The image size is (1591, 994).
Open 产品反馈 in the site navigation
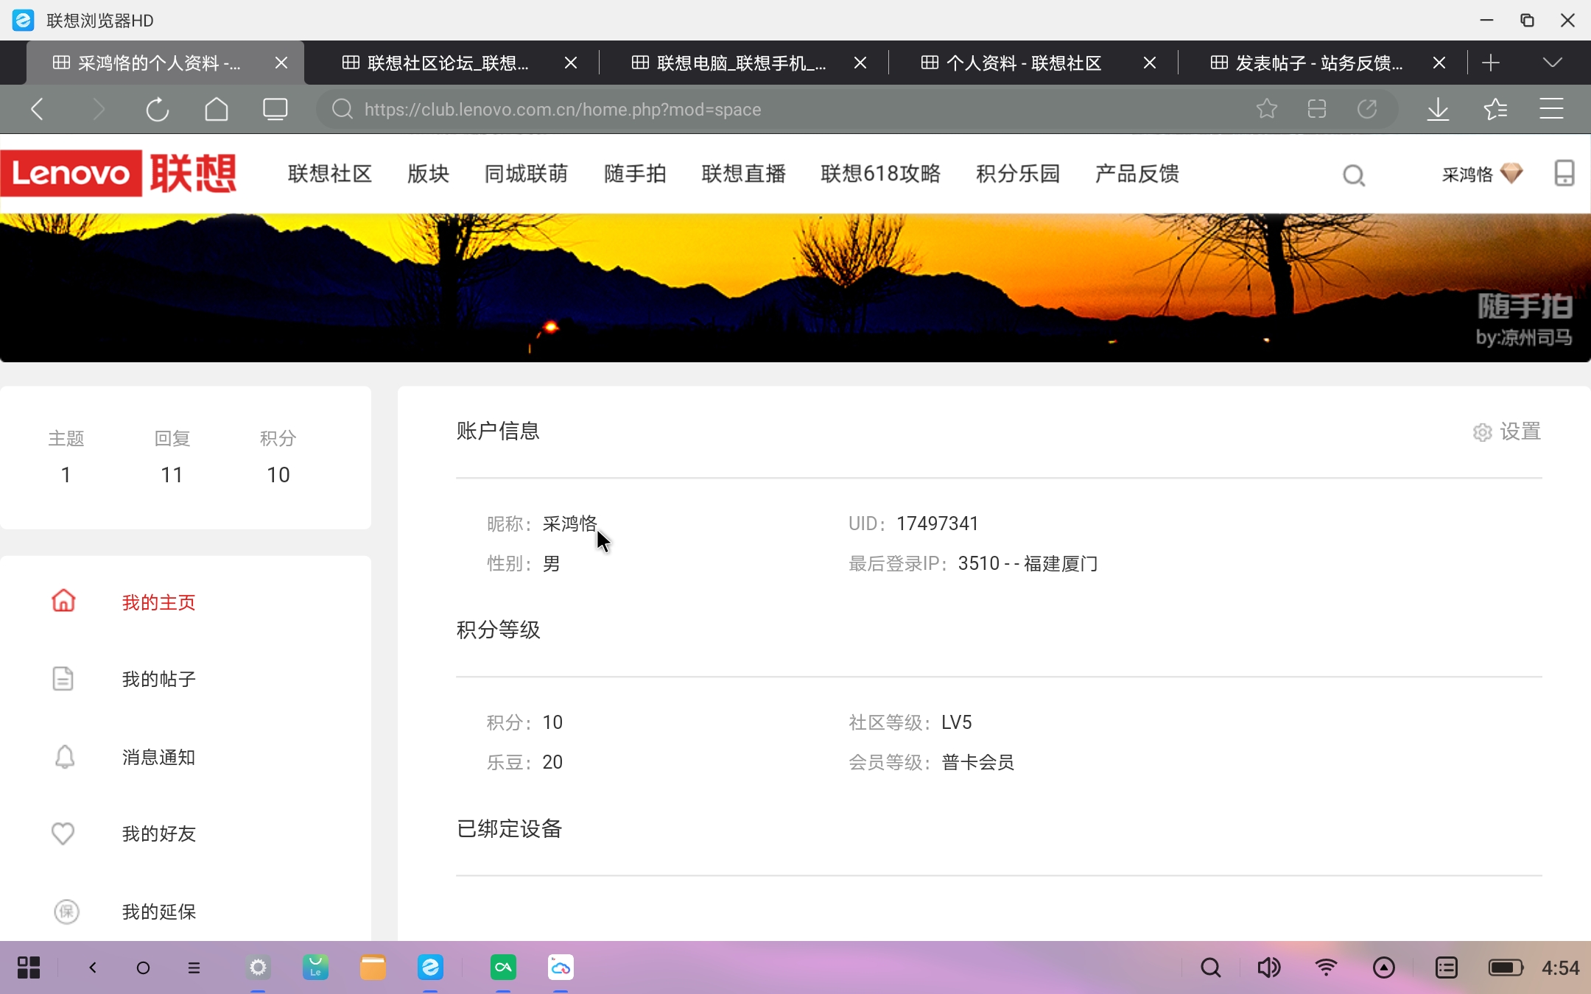pyautogui.click(x=1137, y=174)
